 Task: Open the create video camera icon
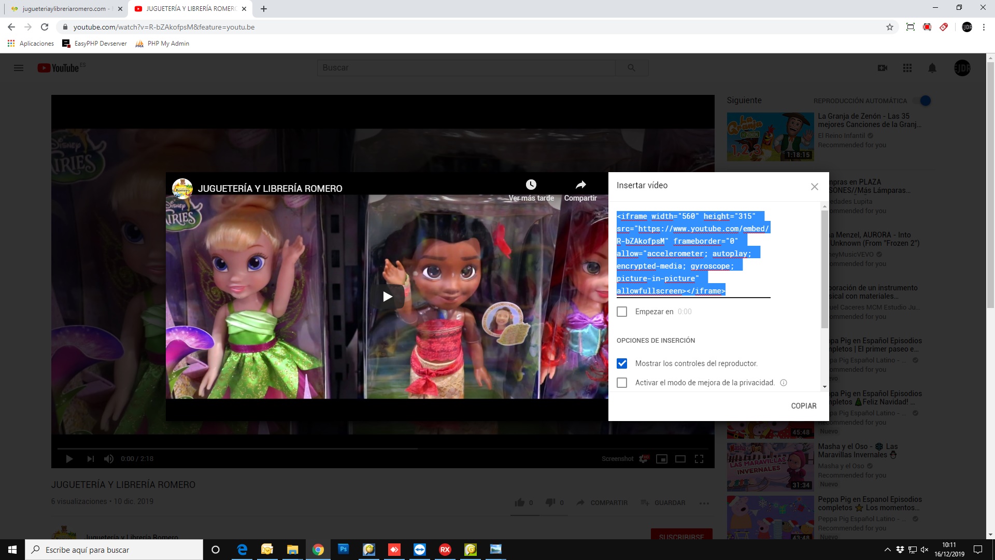tap(883, 68)
